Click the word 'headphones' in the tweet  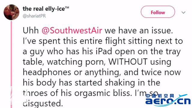47,72
